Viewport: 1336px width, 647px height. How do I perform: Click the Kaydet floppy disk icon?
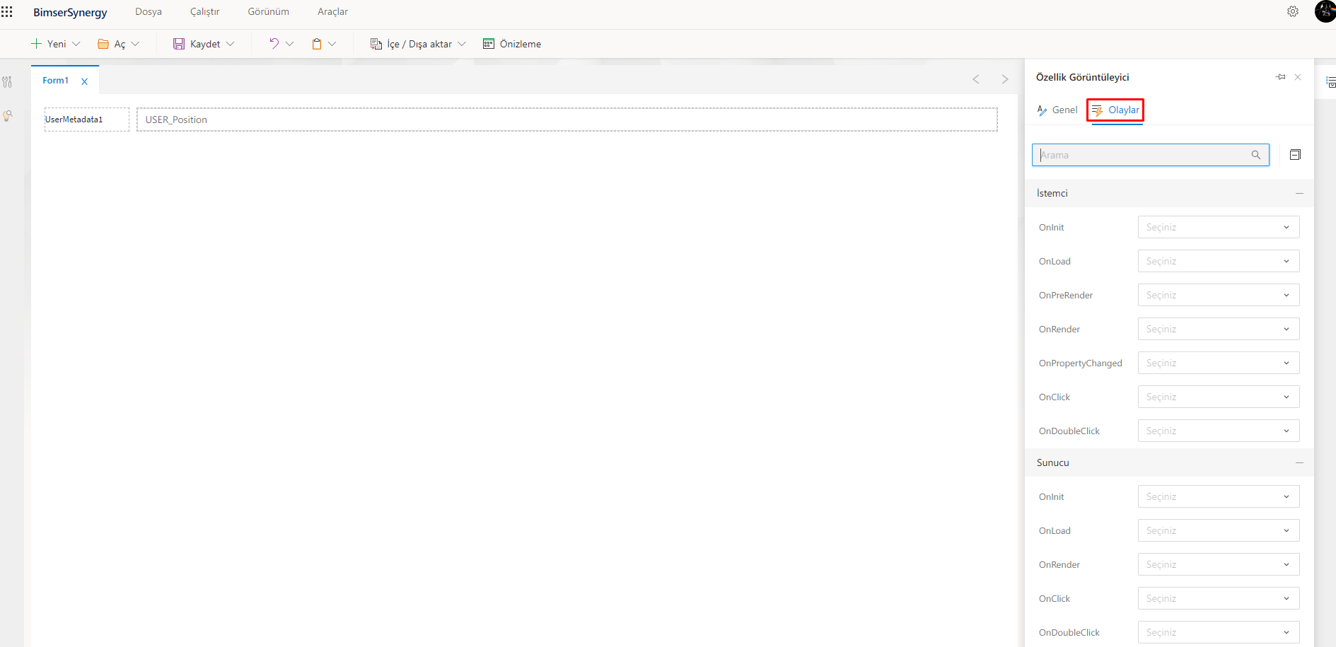tap(179, 44)
